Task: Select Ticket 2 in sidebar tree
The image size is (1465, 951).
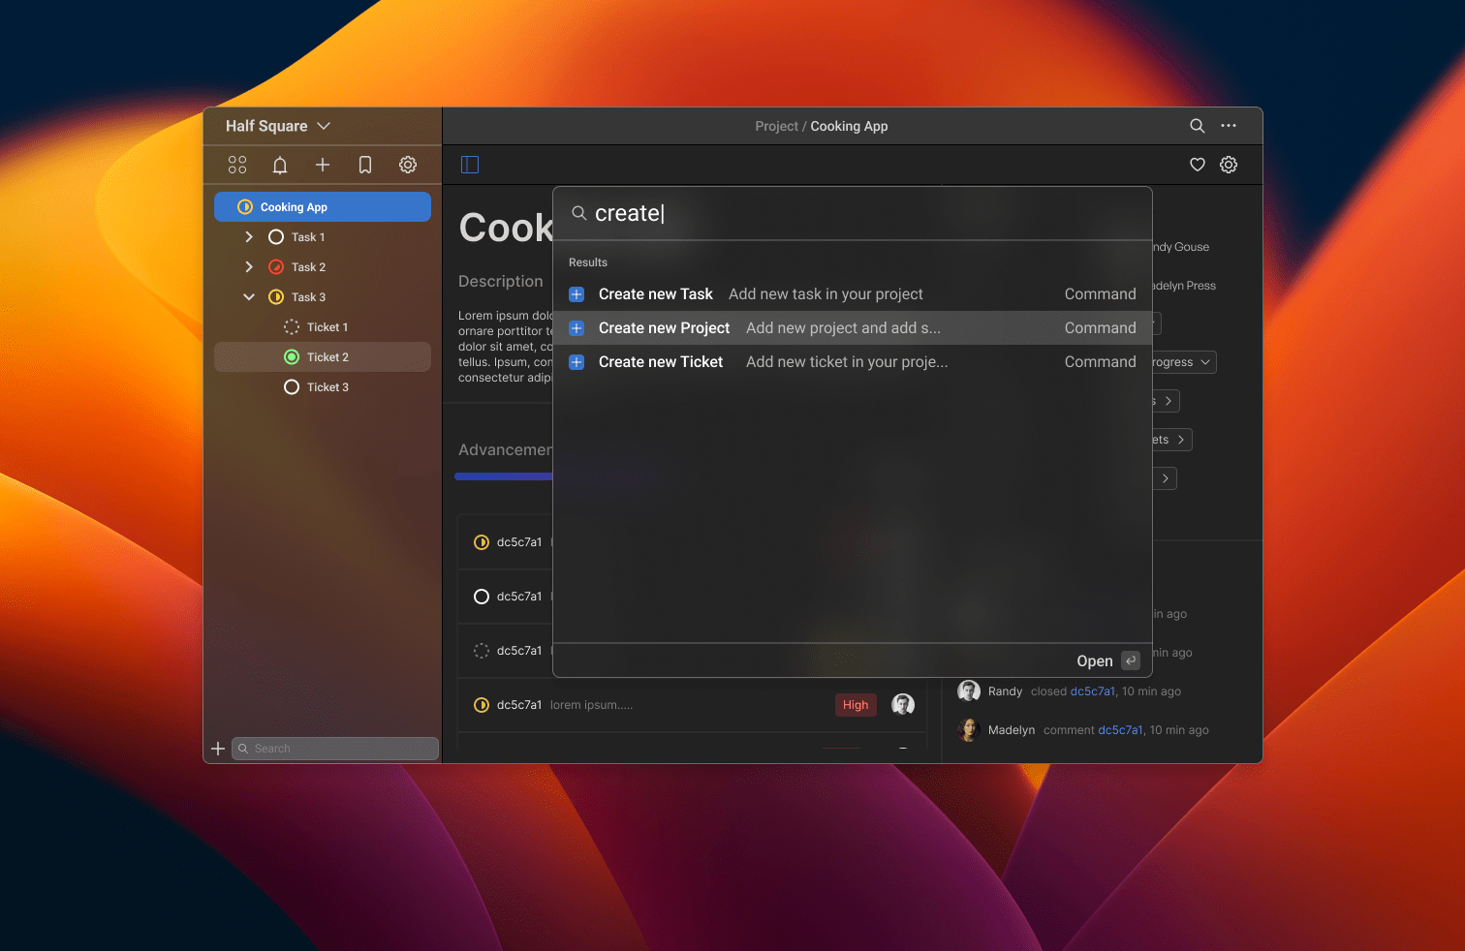Action: click(x=323, y=357)
